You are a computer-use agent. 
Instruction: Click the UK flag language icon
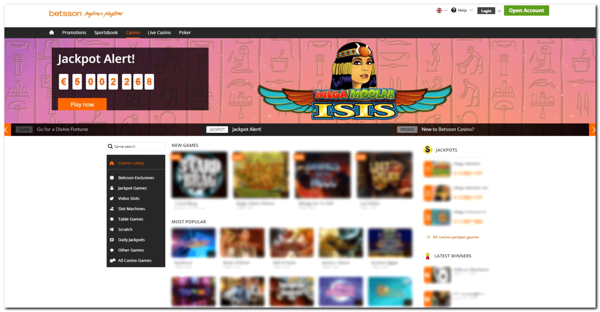click(439, 10)
